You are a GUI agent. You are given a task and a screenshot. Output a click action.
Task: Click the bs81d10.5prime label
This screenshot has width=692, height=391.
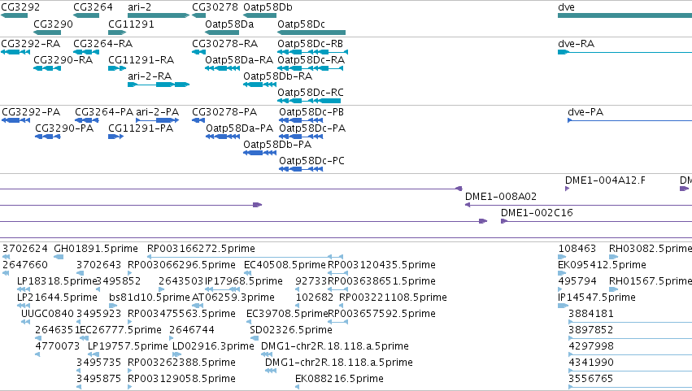pos(149,298)
